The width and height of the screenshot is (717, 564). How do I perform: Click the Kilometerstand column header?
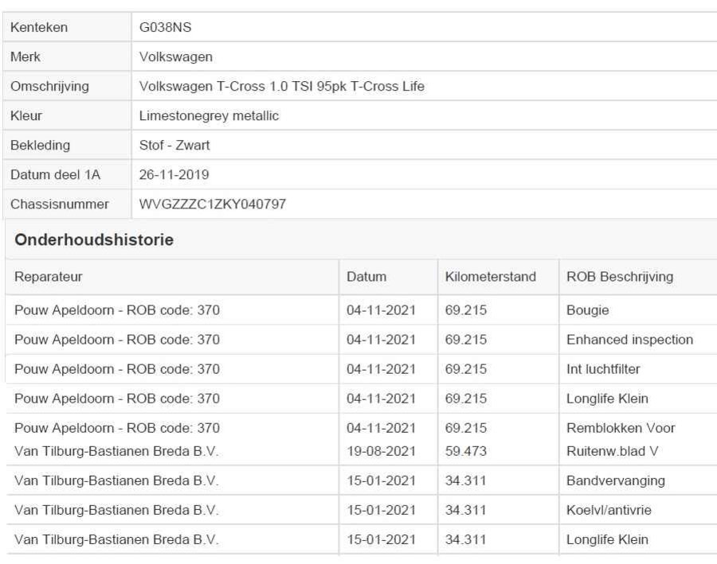pos(490,277)
